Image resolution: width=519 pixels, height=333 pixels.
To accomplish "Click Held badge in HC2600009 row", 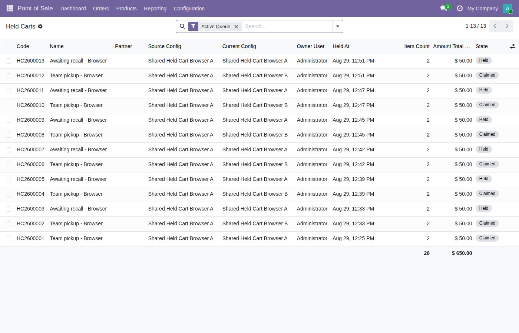I will (484, 120).
